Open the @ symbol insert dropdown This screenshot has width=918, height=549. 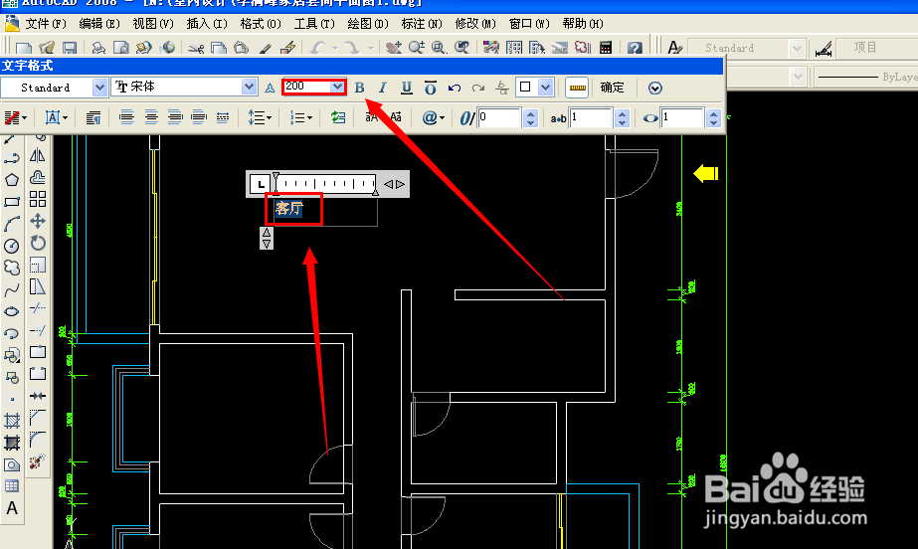point(434,117)
